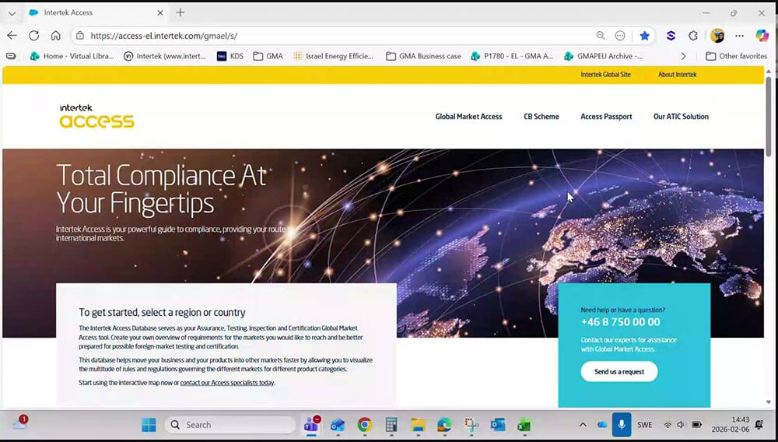
Task: Open File Explorer from the taskbar
Action: [418, 425]
